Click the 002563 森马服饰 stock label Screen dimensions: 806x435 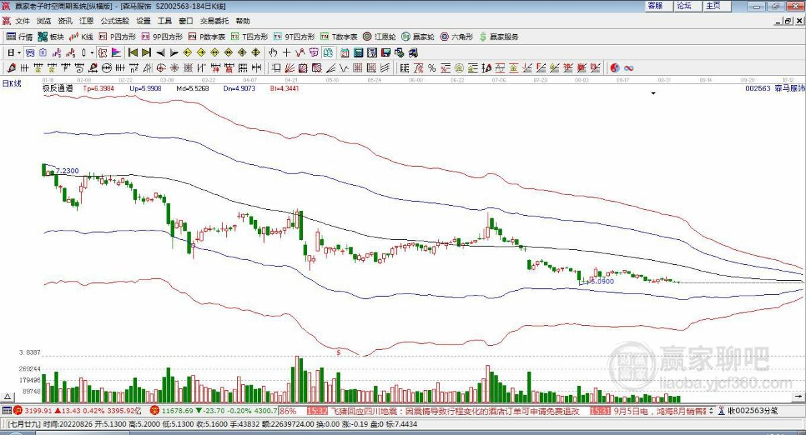[774, 88]
